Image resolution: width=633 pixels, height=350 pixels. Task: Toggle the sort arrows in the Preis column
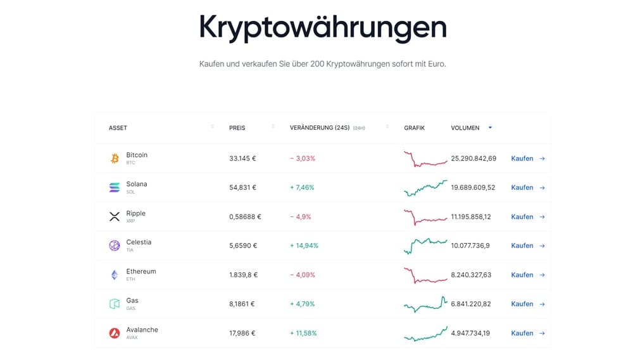[273, 127]
